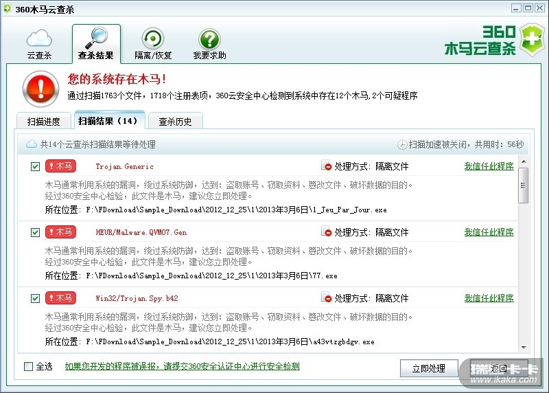Click the 处理方式 icon for Trojan.Generic
This screenshot has width=549, height=393.
327,166
